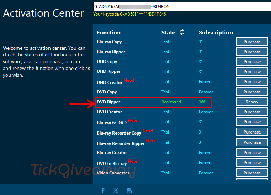
Task: Purchase the UHD Creator function
Action: pos(252,82)
